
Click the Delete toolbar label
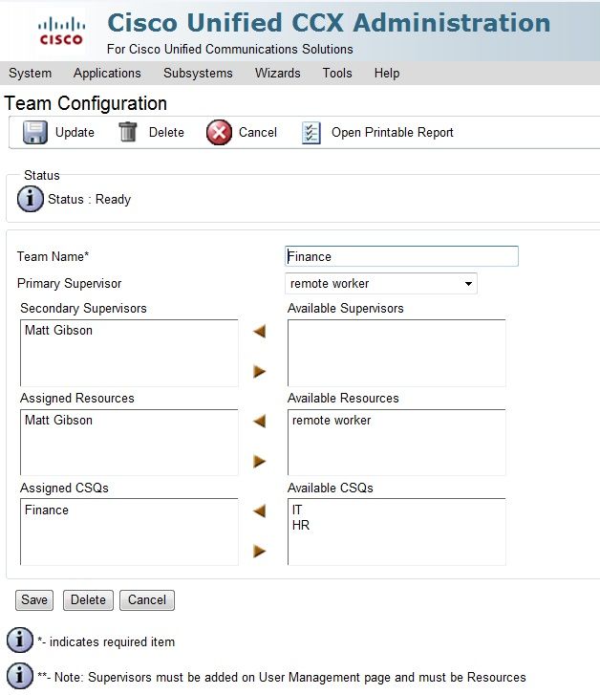pyautogui.click(x=166, y=133)
